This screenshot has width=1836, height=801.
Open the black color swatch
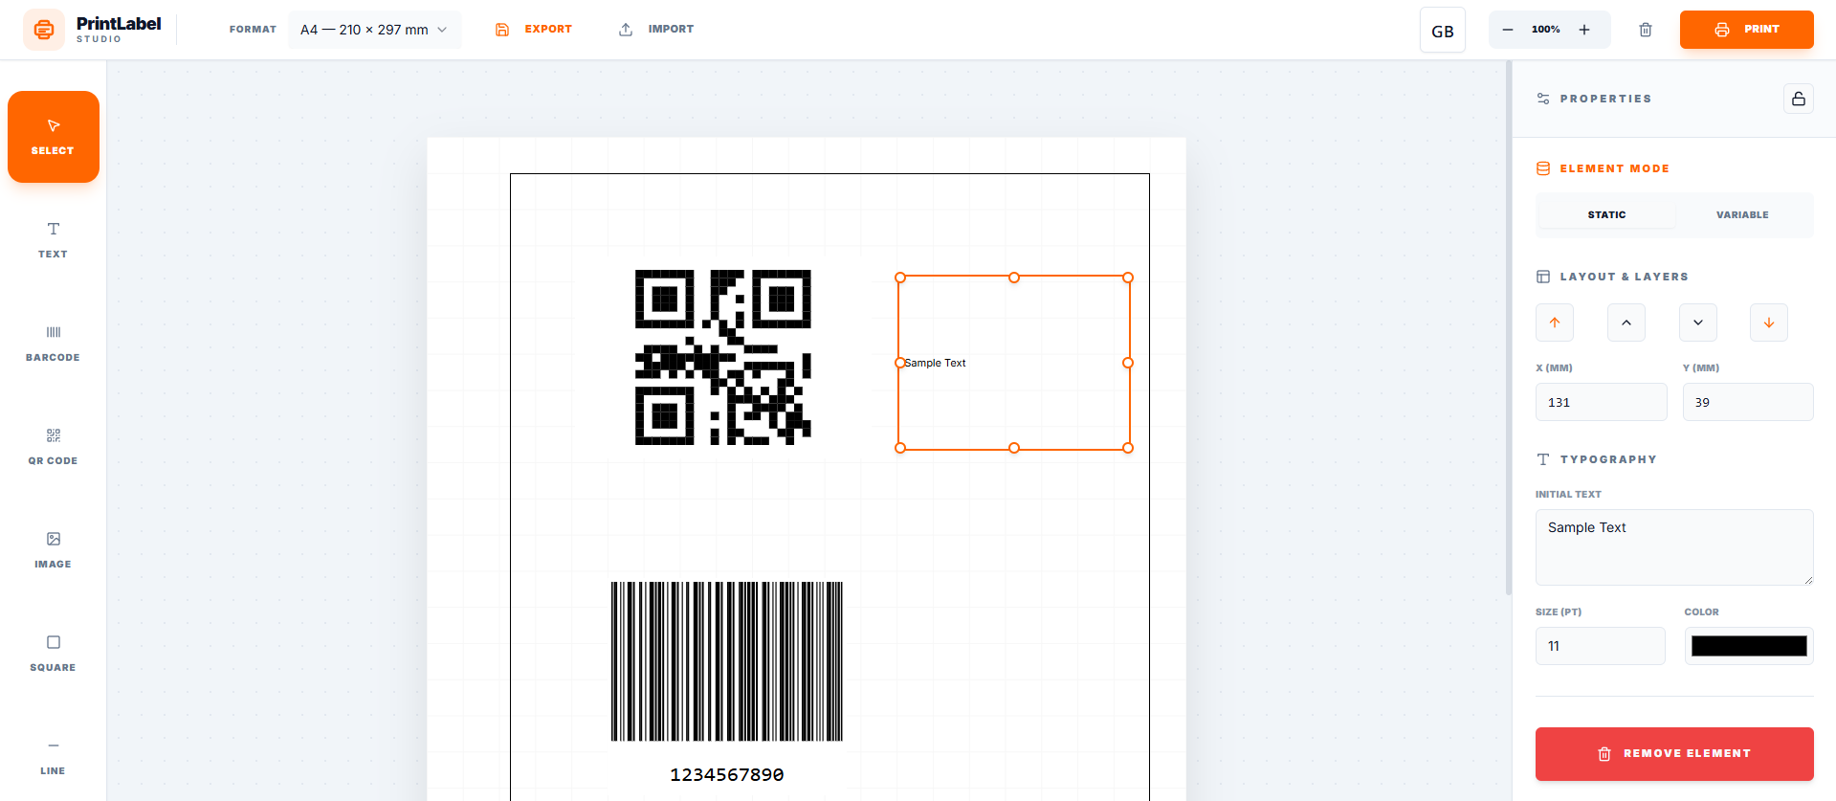(1749, 646)
